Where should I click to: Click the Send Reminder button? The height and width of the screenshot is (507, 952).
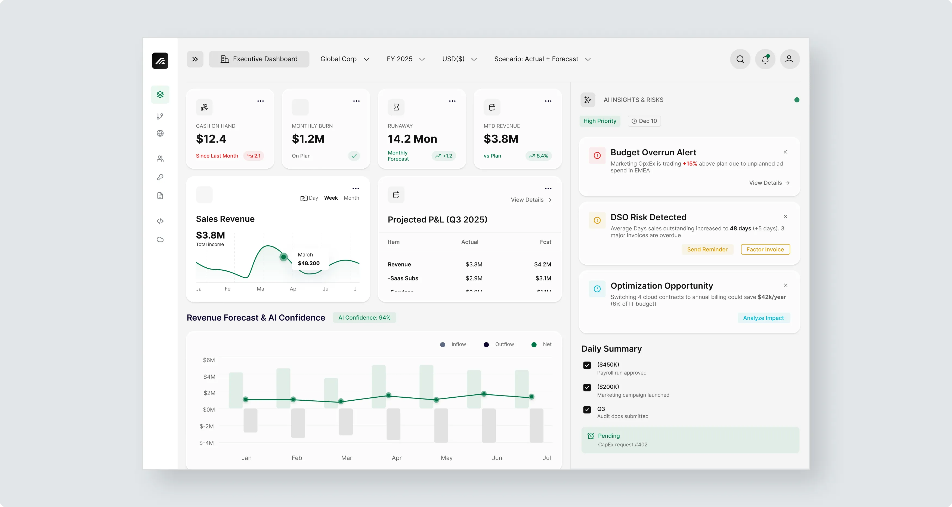[707, 249]
